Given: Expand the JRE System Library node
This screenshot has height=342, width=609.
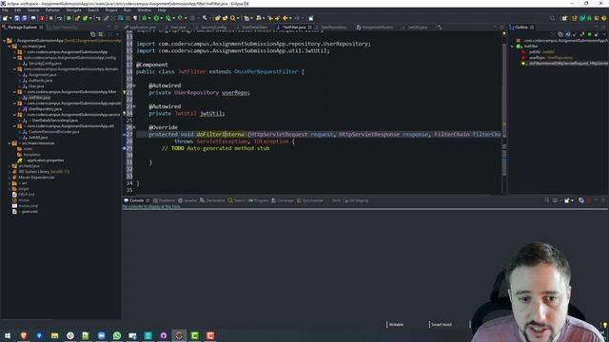Looking at the screenshot, I should click(10, 171).
